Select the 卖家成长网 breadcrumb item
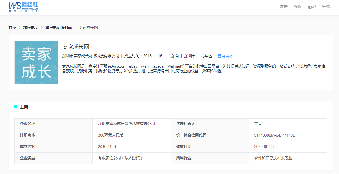The height and width of the screenshot is (174, 339). [x=88, y=28]
